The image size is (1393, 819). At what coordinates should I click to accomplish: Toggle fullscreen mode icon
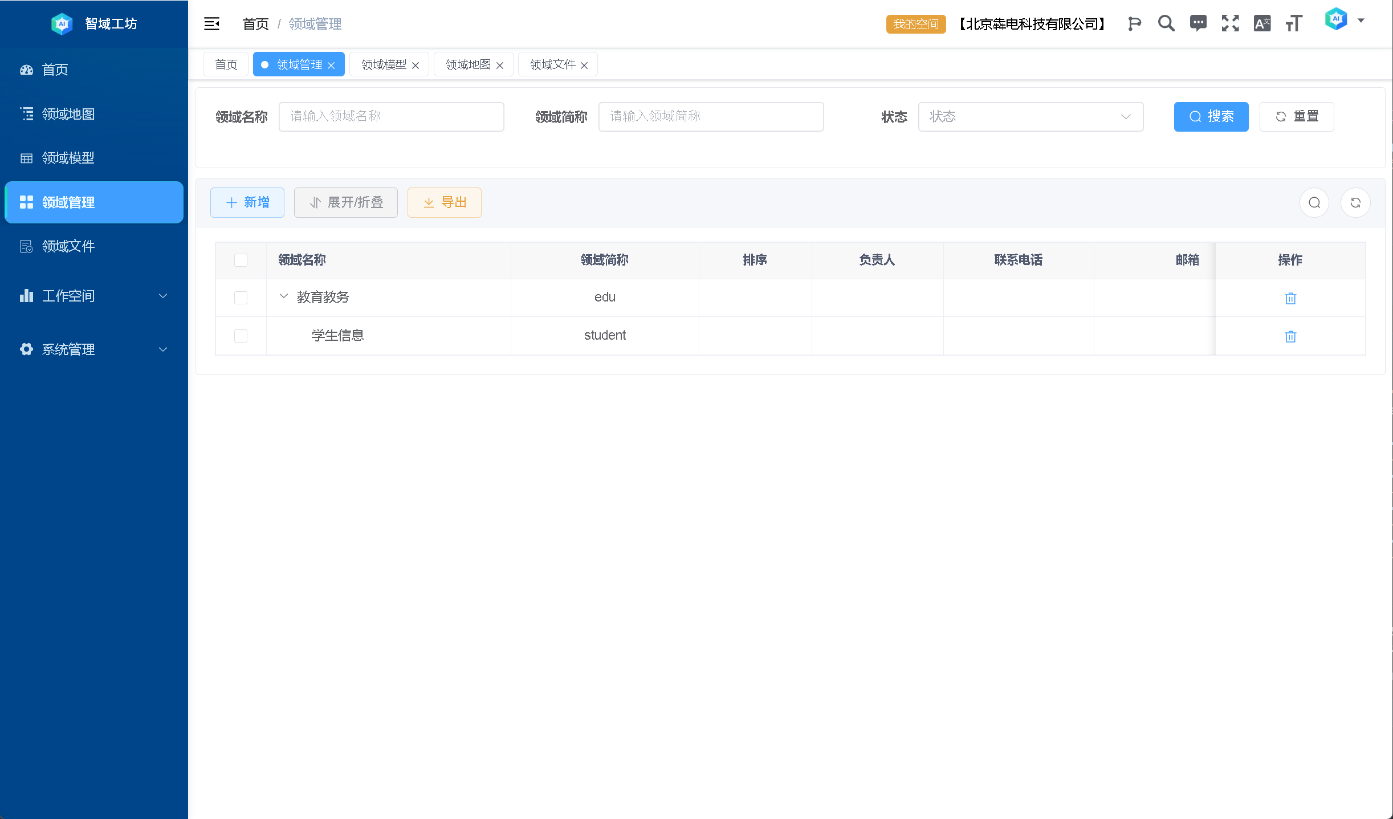pyautogui.click(x=1230, y=23)
